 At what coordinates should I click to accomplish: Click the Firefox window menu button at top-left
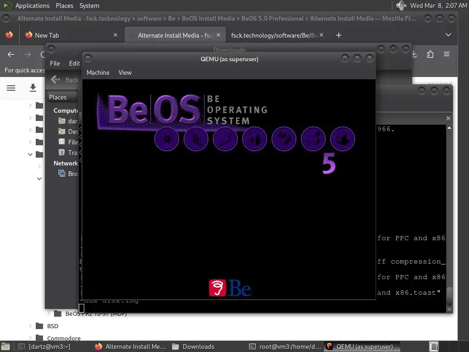tap(5, 18)
